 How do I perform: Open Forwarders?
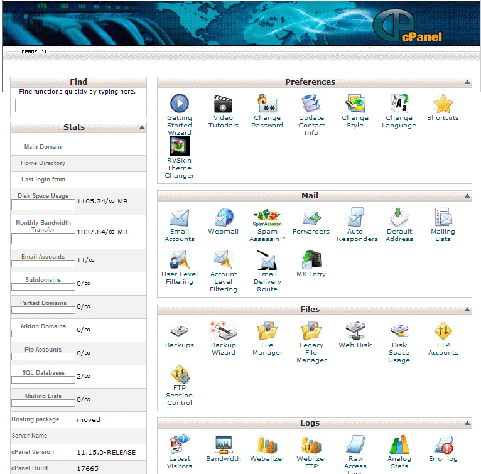(x=311, y=221)
